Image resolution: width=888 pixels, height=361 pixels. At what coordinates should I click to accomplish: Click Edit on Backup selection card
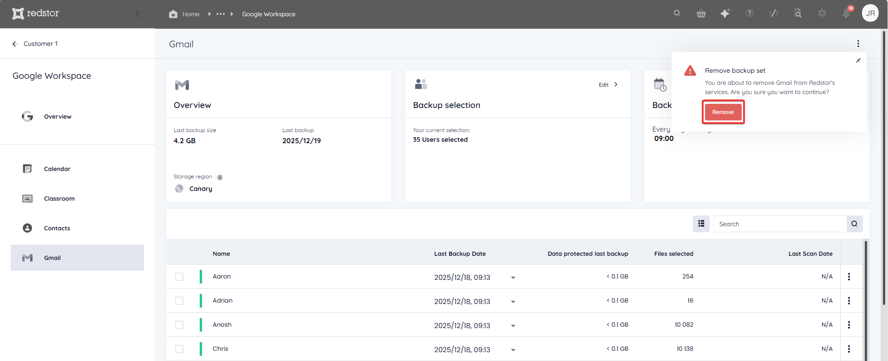[x=608, y=85]
